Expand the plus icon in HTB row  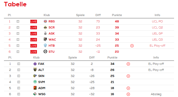point(132,46)
